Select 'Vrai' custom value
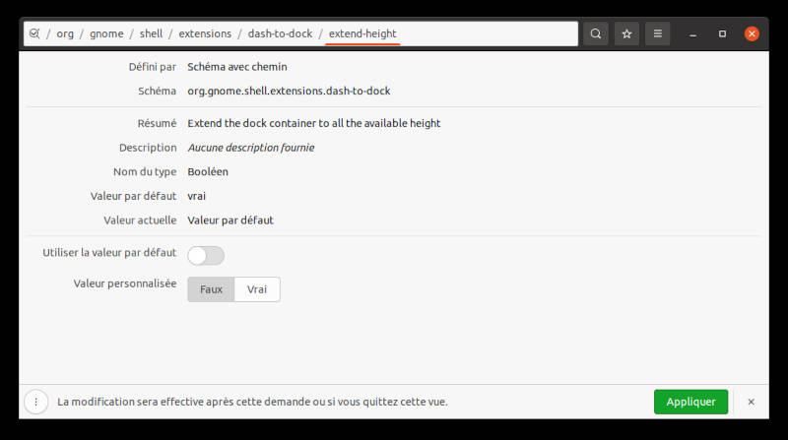 [x=257, y=289]
